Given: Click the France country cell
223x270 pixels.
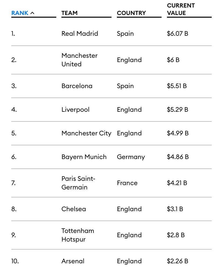Looking at the screenshot, I should pyautogui.click(x=127, y=183).
